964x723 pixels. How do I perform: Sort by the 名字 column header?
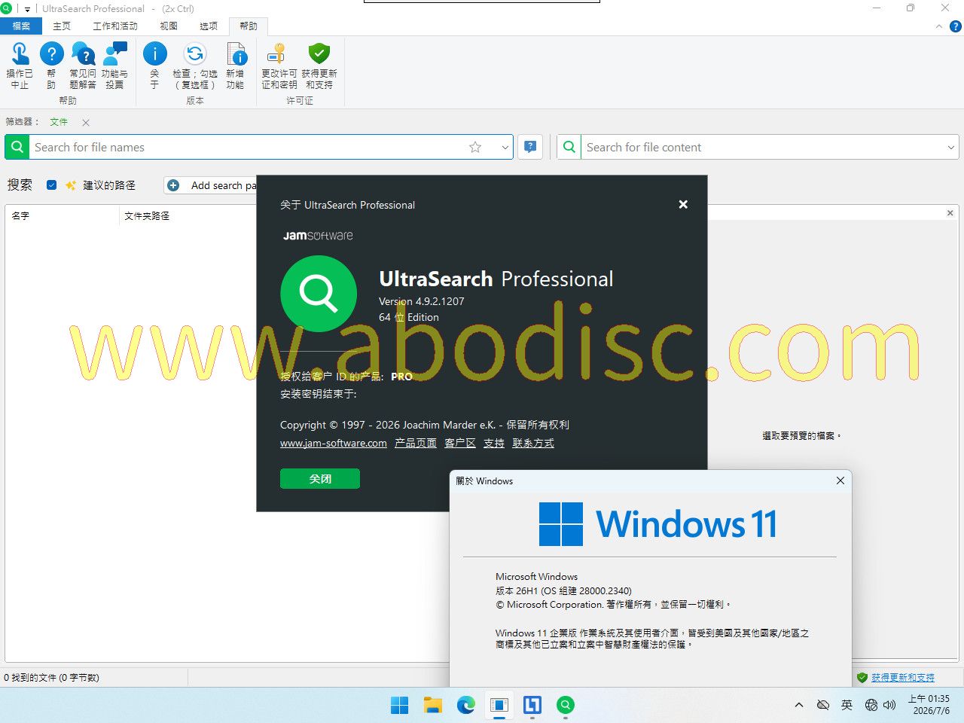[x=63, y=216]
